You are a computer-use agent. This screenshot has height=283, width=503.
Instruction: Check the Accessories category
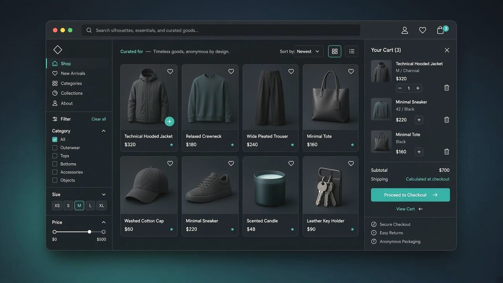(x=55, y=172)
